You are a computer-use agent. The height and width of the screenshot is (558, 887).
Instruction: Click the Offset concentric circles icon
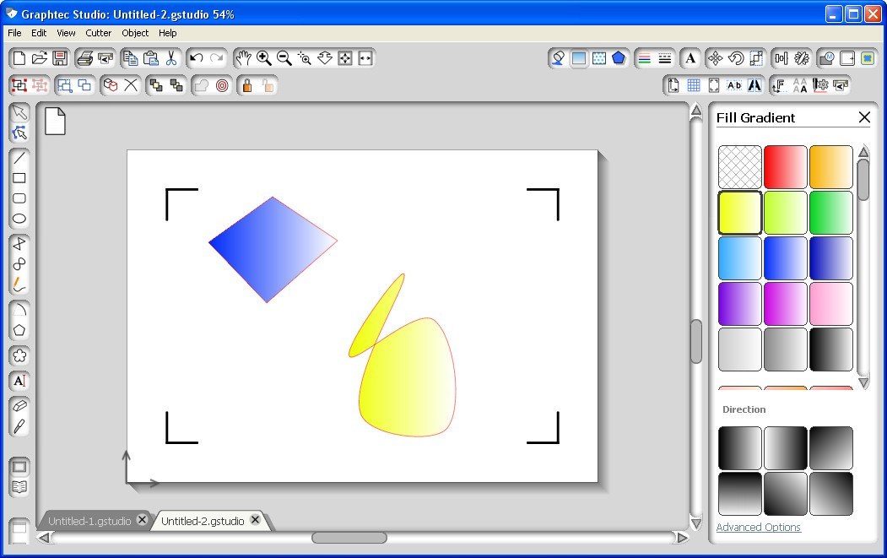222,85
